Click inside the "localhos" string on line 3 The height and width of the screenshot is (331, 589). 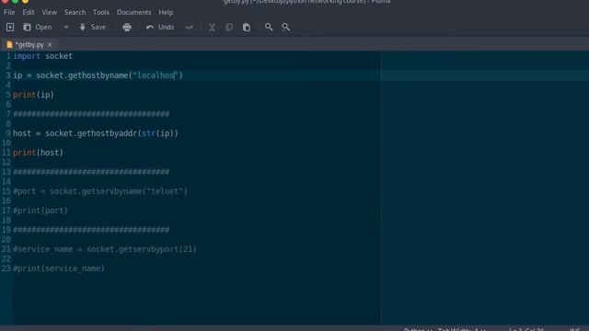pyautogui.click(x=156, y=75)
